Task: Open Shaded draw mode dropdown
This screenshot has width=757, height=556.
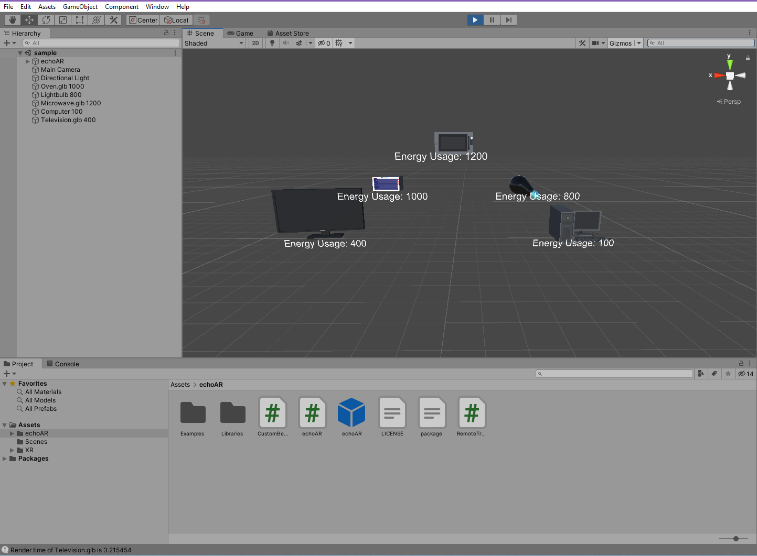Action: [x=214, y=43]
